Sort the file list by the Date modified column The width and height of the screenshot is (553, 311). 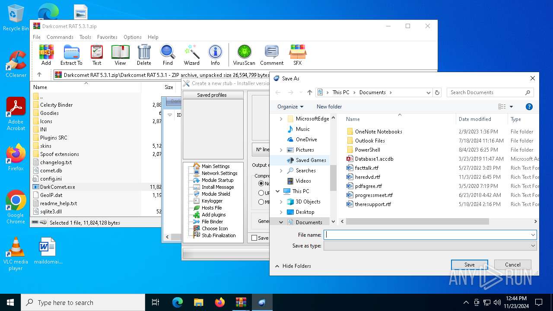tap(481, 119)
